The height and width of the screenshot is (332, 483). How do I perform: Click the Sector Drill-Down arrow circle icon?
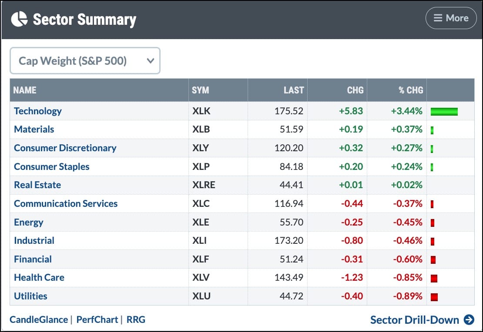469,320
